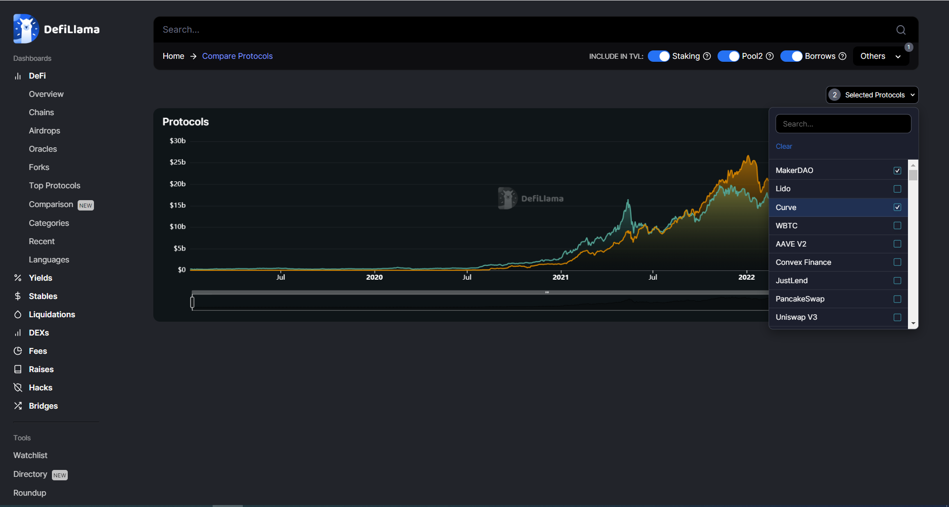Open the Top Protocols sidebar item
This screenshot has height=507, width=949.
coord(54,186)
